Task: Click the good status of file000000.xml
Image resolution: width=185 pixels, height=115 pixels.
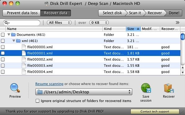Action: pyautogui.click(x=165, y=47)
